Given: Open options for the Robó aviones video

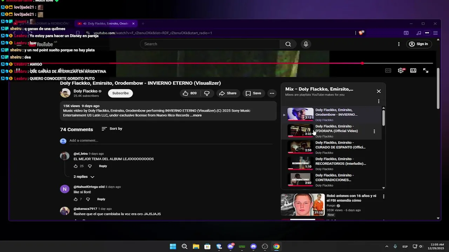Looking at the screenshot, I should pyautogui.click(x=383, y=196).
